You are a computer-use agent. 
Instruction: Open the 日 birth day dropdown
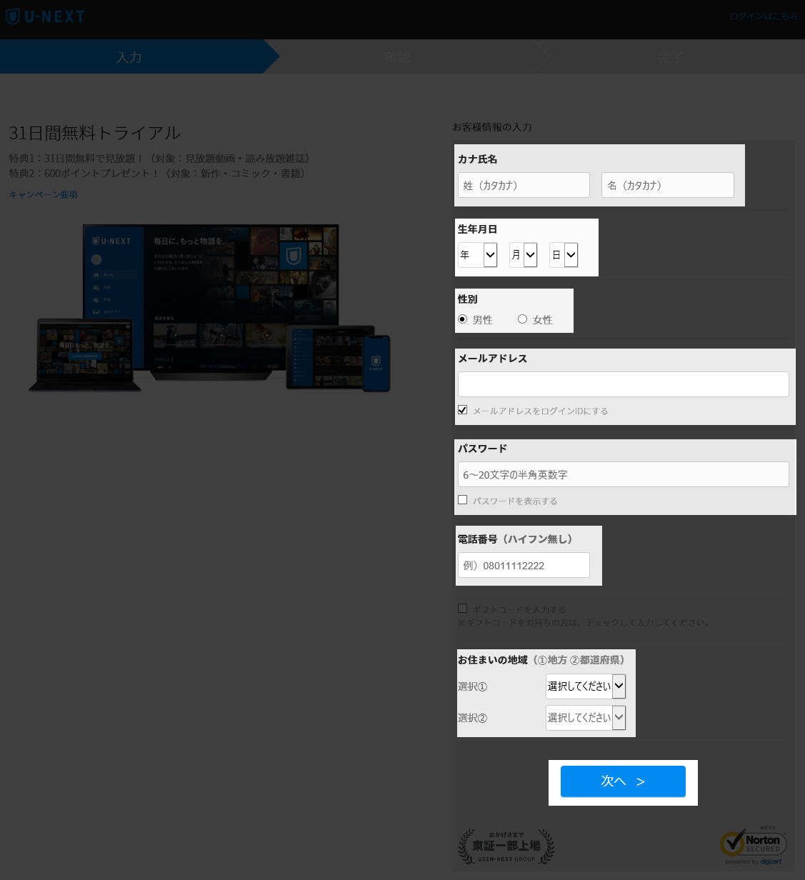click(x=564, y=255)
